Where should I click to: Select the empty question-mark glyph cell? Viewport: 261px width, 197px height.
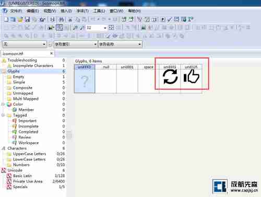85,78
